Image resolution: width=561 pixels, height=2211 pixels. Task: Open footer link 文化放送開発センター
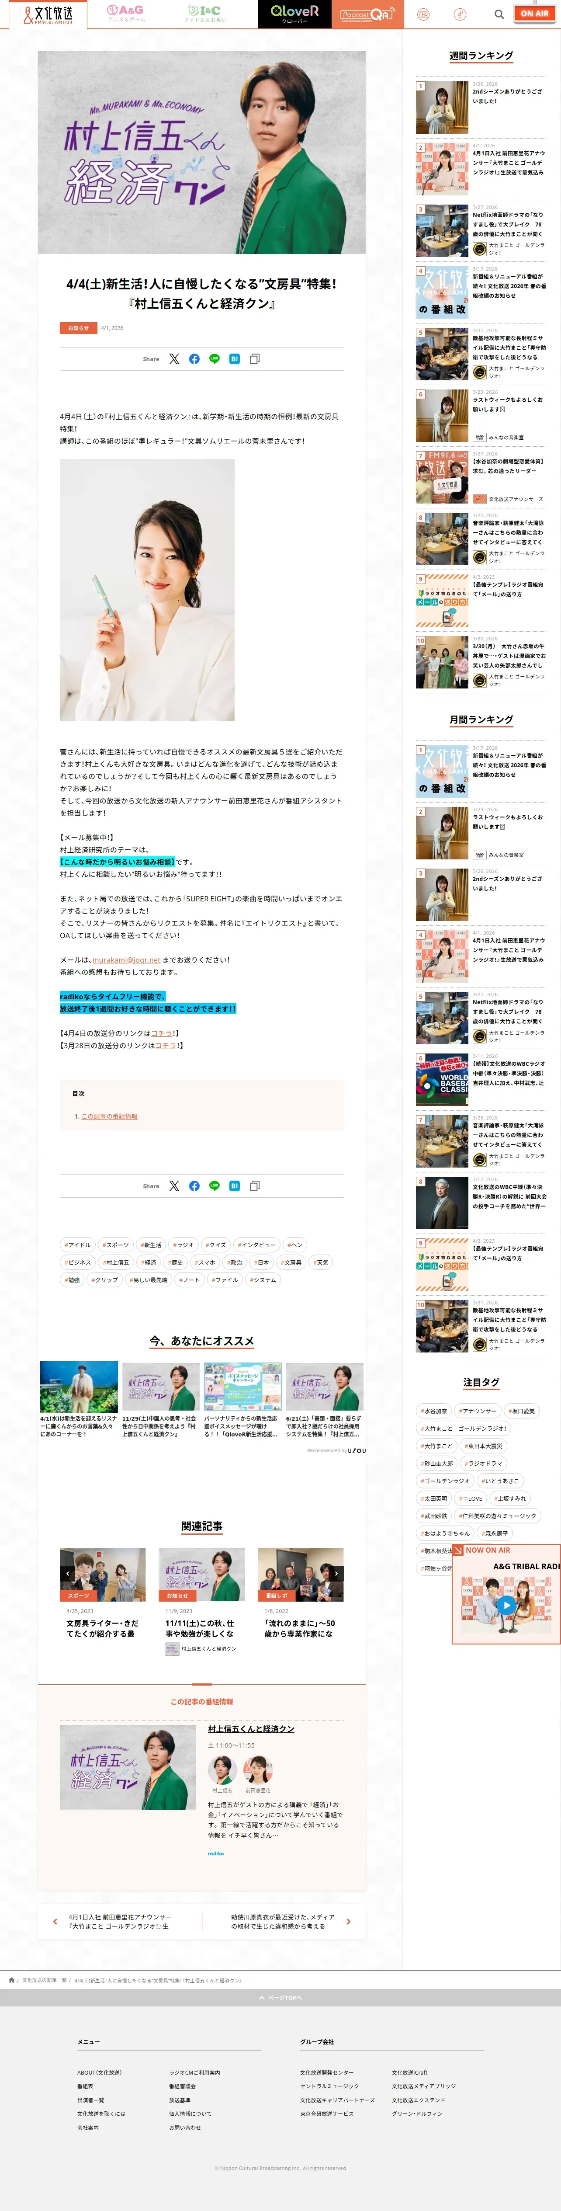(327, 2072)
